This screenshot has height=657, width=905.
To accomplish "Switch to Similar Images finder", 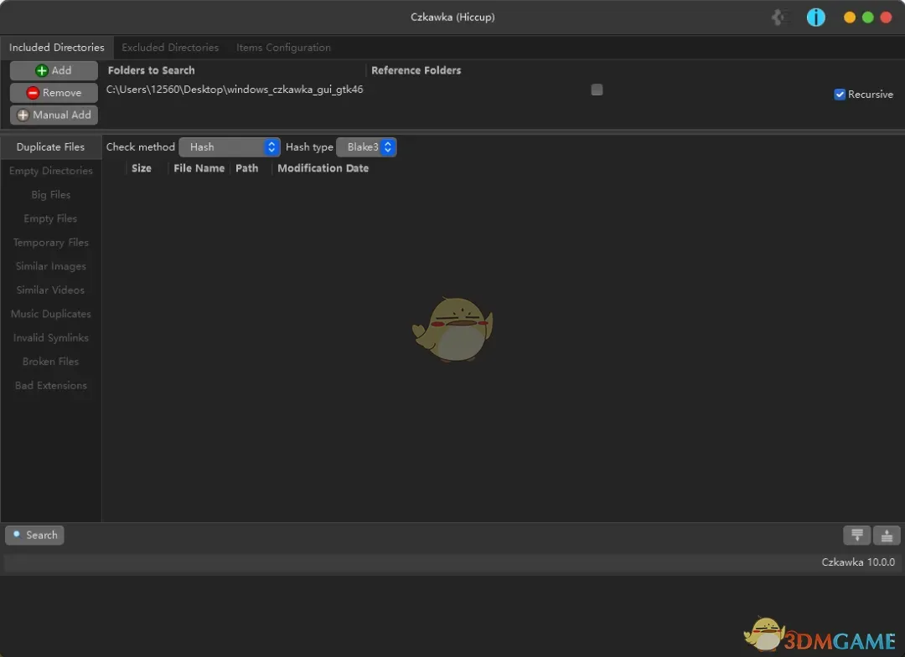I will point(50,266).
